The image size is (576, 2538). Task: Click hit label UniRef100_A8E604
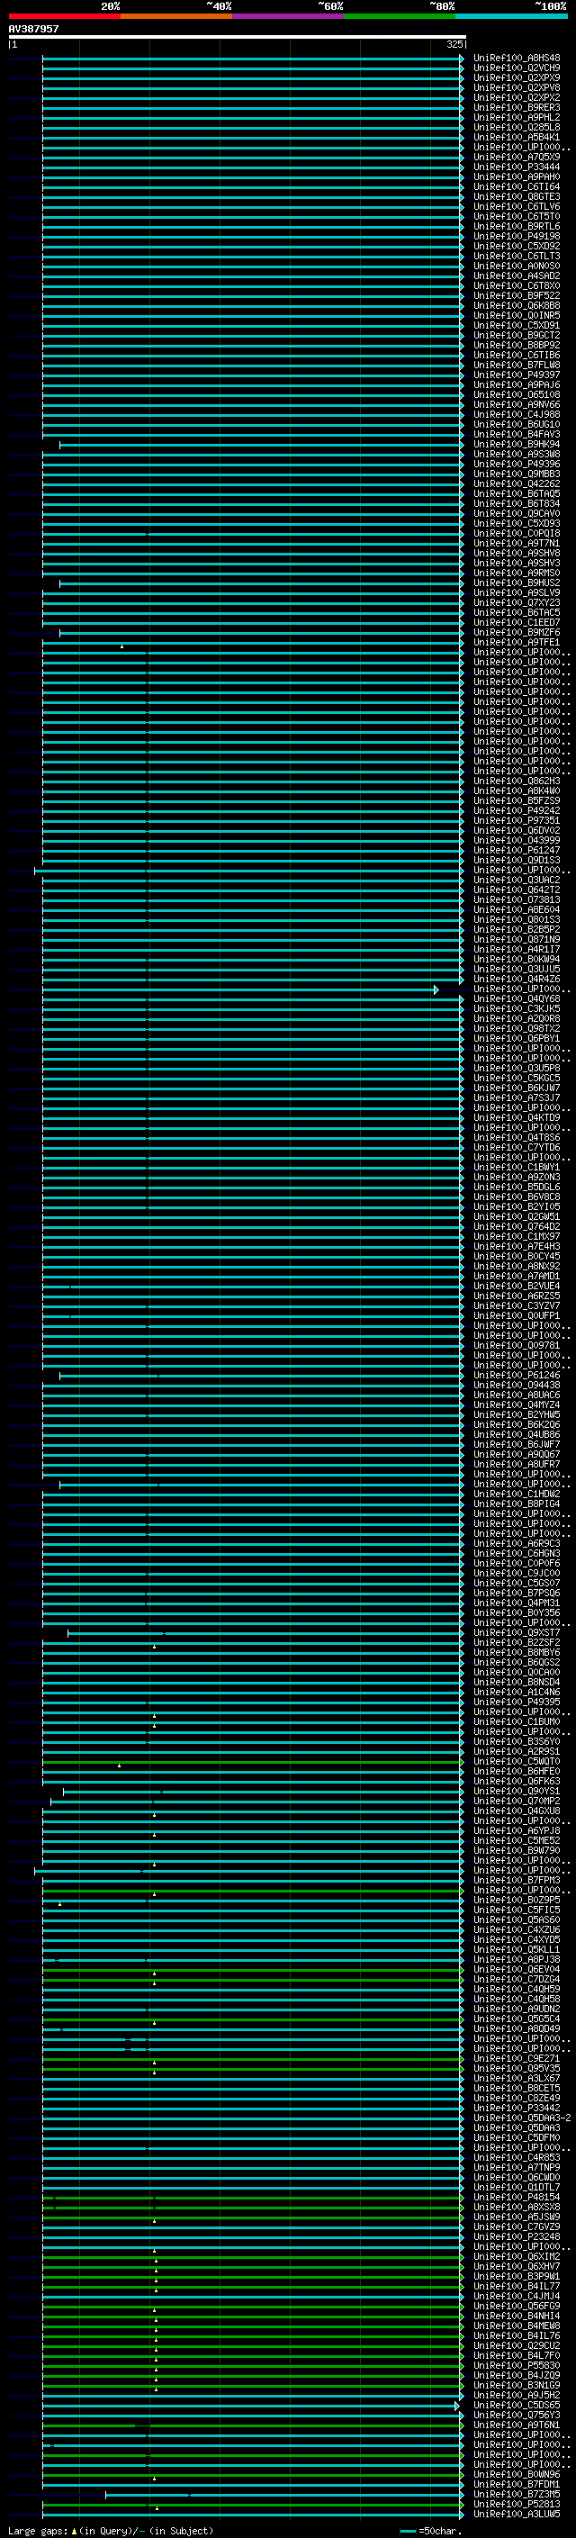coord(516,909)
